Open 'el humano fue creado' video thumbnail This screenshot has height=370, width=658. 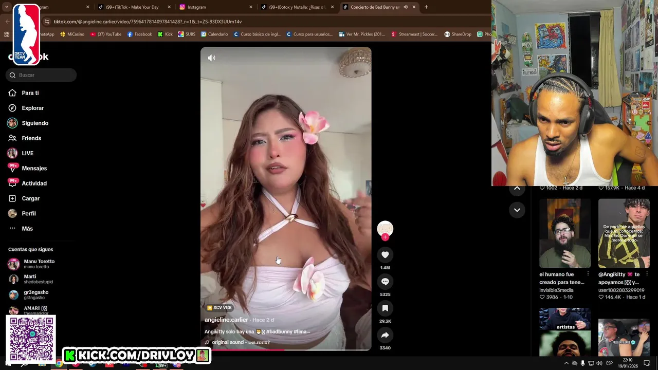point(565,233)
